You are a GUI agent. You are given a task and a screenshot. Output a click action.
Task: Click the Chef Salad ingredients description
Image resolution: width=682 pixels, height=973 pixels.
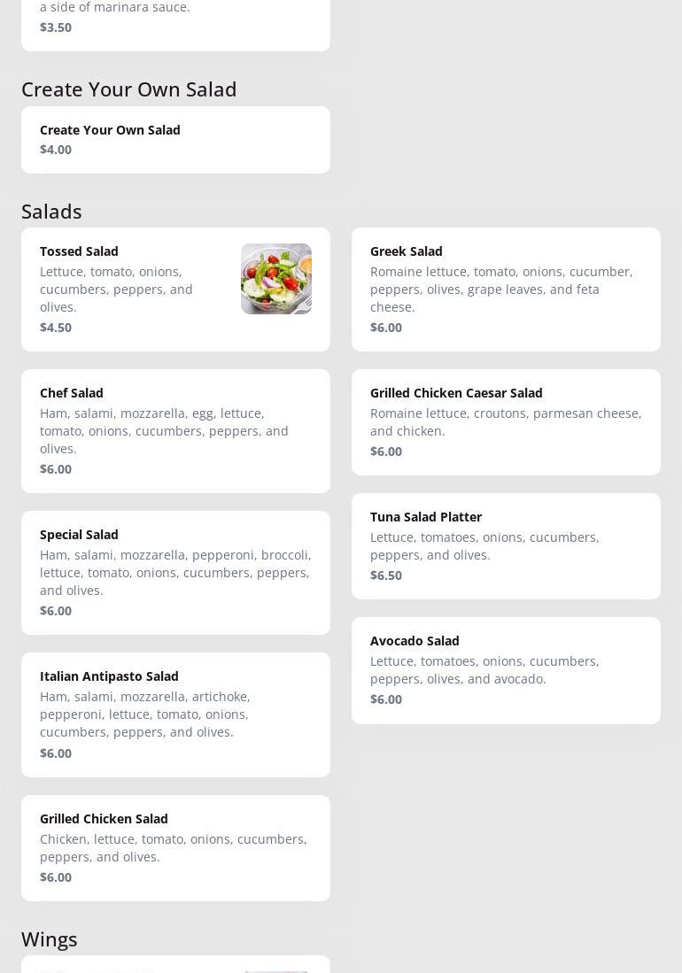tap(164, 431)
